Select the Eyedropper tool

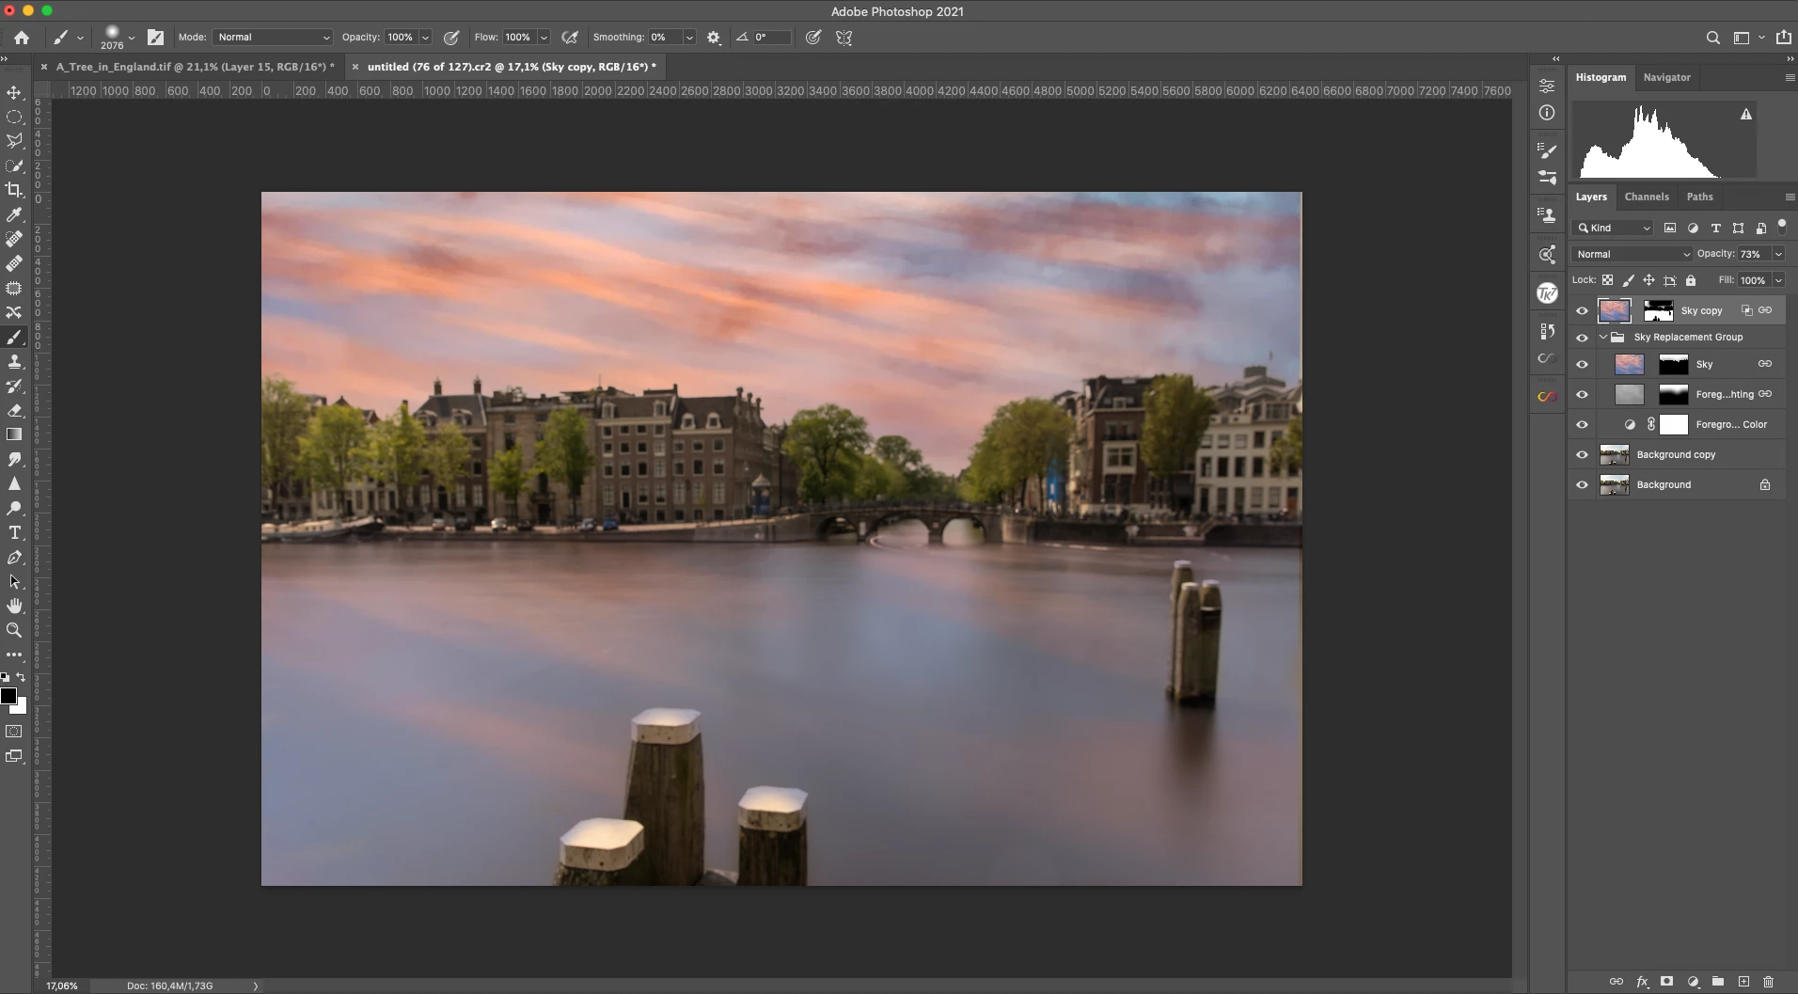click(x=14, y=214)
